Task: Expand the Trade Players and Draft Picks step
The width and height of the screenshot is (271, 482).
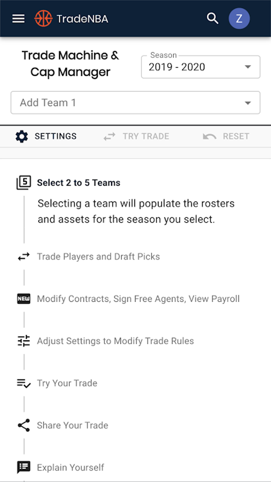Action: pos(98,257)
